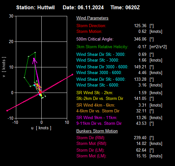Click the Date: 06.11.2024 text
The width and height of the screenshot is (175, 166).
[83, 8]
